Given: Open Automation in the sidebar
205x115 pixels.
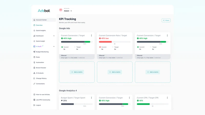Looking at the screenshot, I should pos(40,62).
